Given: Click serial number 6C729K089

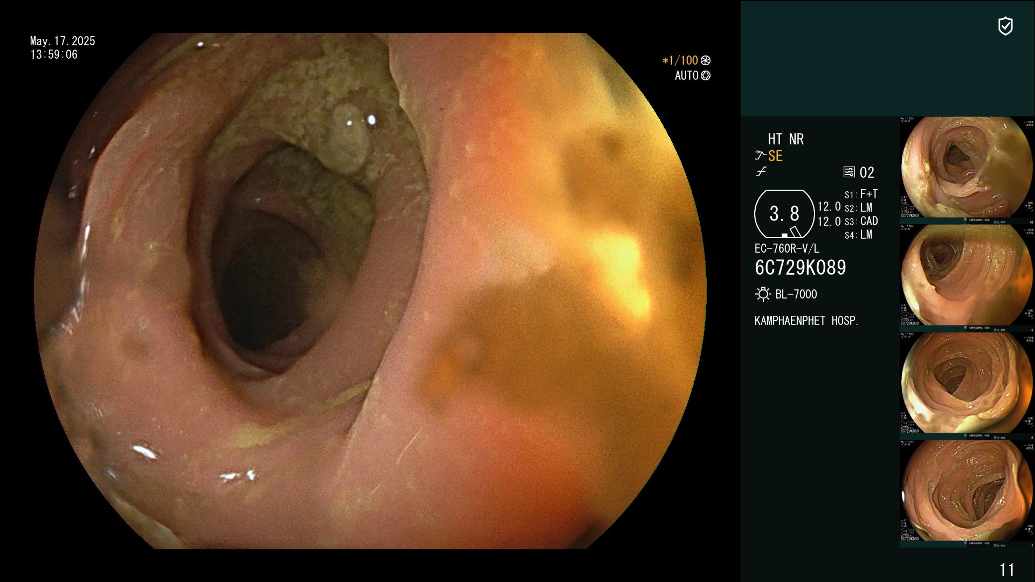Looking at the screenshot, I should 801,268.
